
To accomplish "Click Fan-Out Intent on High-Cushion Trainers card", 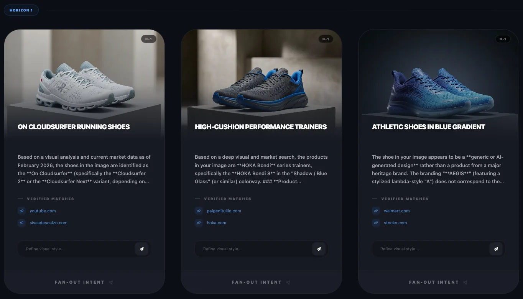I will [x=261, y=282].
